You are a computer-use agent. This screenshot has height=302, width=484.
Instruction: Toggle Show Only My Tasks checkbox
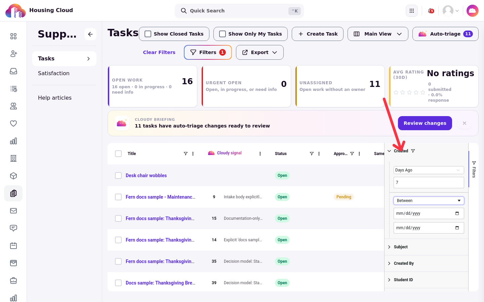click(x=223, y=34)
